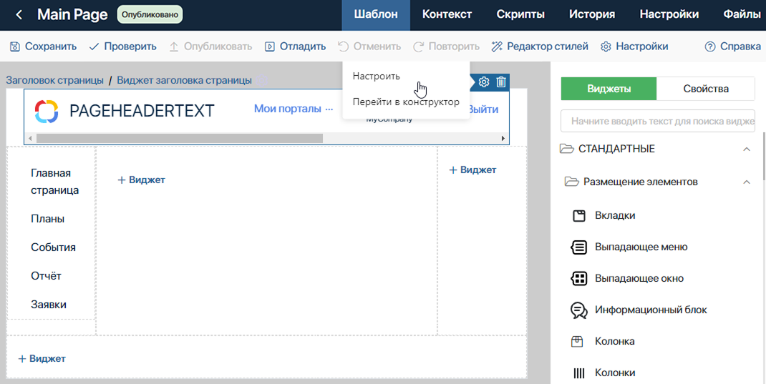Click the header widget horizontal scrollbar thumb
Screen dimensions: 766x384
pos(179,139)
